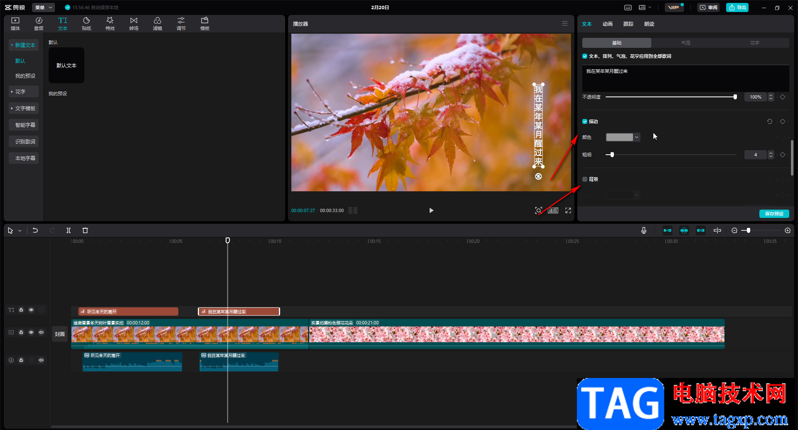Open the 菜单 menu dropdown
The width and height of the screenshot is (798, 430).
point(43,7)
